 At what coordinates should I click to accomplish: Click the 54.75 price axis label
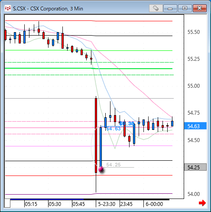[194, 113]
